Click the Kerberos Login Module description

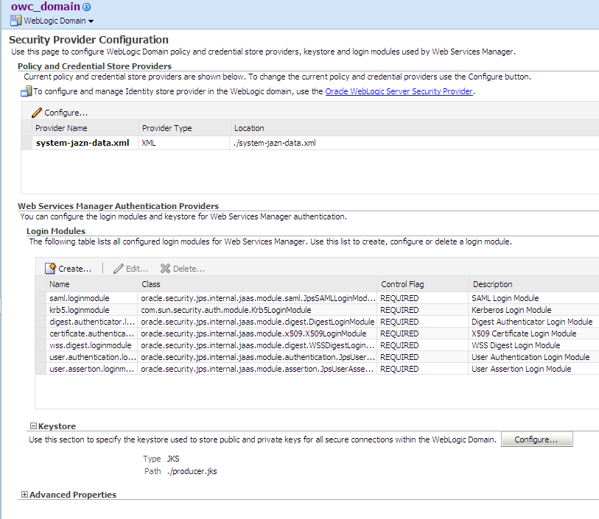(511, 310)
